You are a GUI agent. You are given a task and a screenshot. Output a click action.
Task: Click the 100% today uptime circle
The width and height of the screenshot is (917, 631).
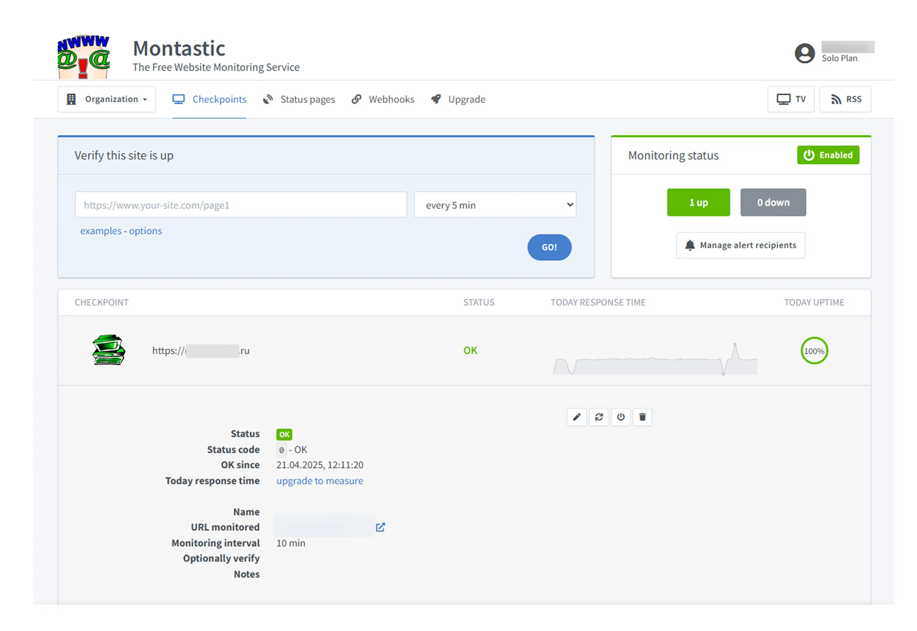click(x=814, y=351)
